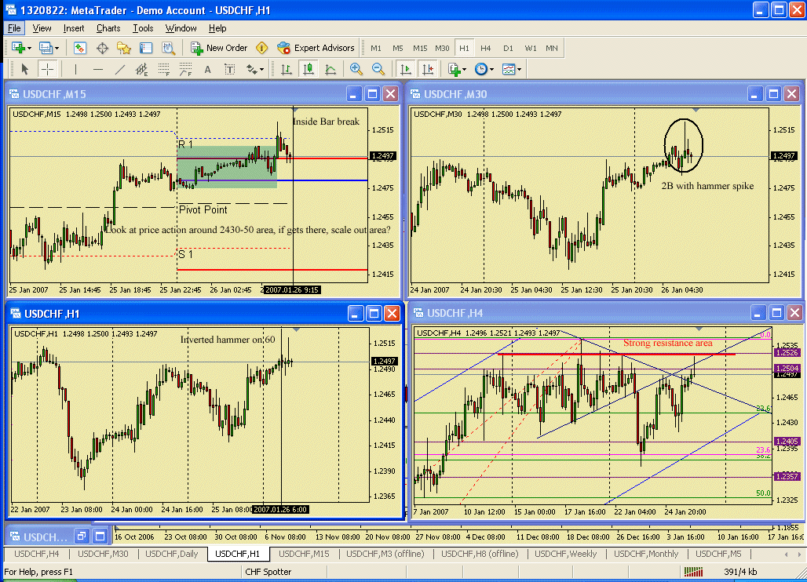Open the Indicators list icon
The width and height of the screenshot is (807, 582).
(x=454, y=69)
